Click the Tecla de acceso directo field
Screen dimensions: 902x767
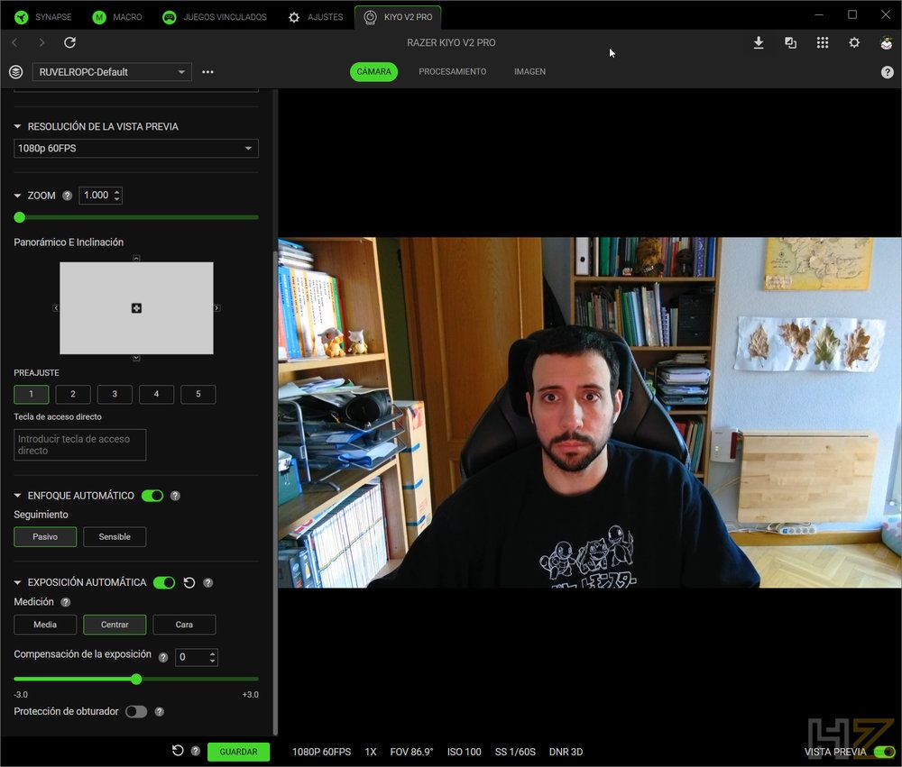tap(80, 445)
